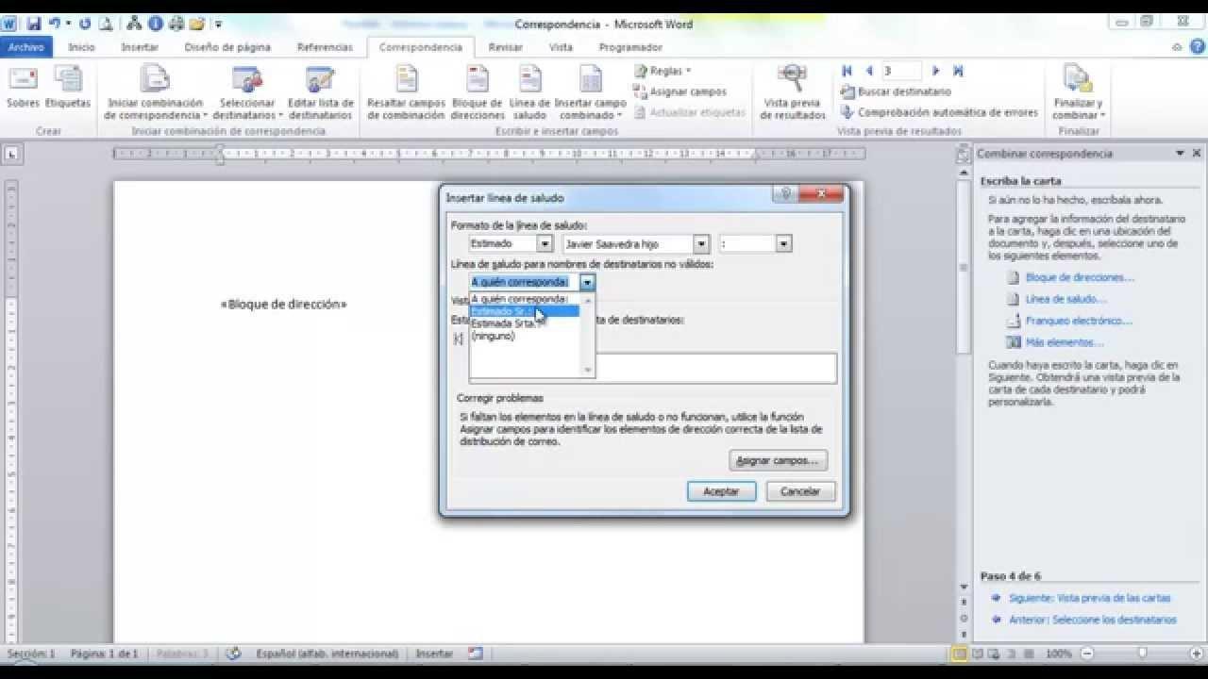Click the zoom slider in status bar
Screen dimensions: 1208x679
click(x=1142, y=654)
